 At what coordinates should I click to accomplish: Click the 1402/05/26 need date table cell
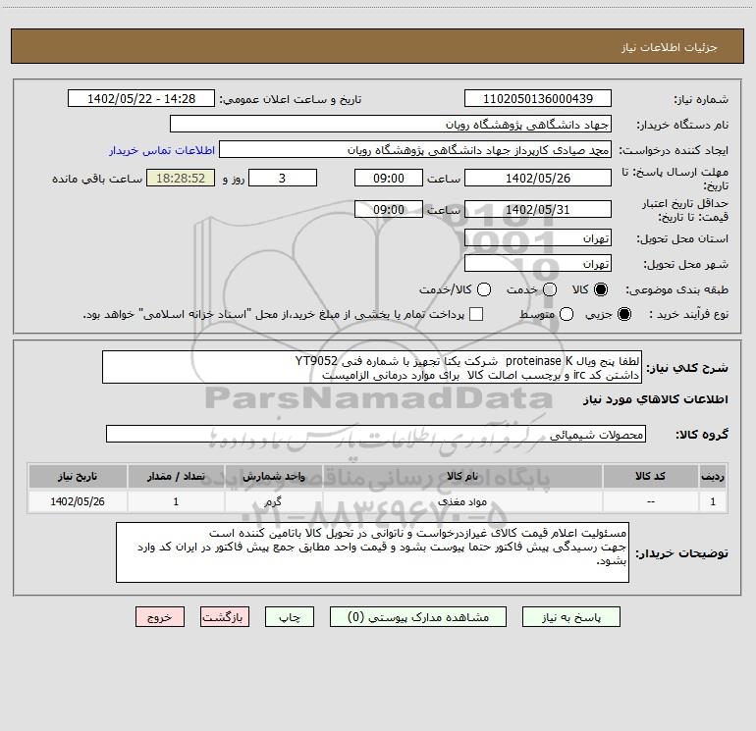[78, 501]
